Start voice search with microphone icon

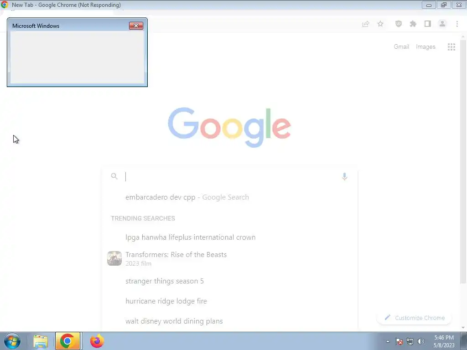click(x=344, y=176)
